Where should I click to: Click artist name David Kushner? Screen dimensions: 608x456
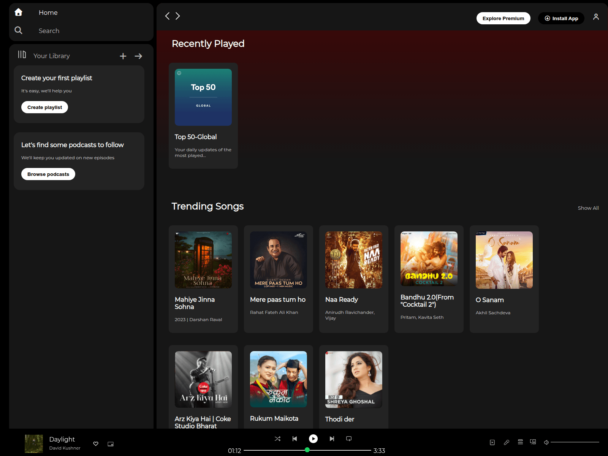tap(65, 448)
